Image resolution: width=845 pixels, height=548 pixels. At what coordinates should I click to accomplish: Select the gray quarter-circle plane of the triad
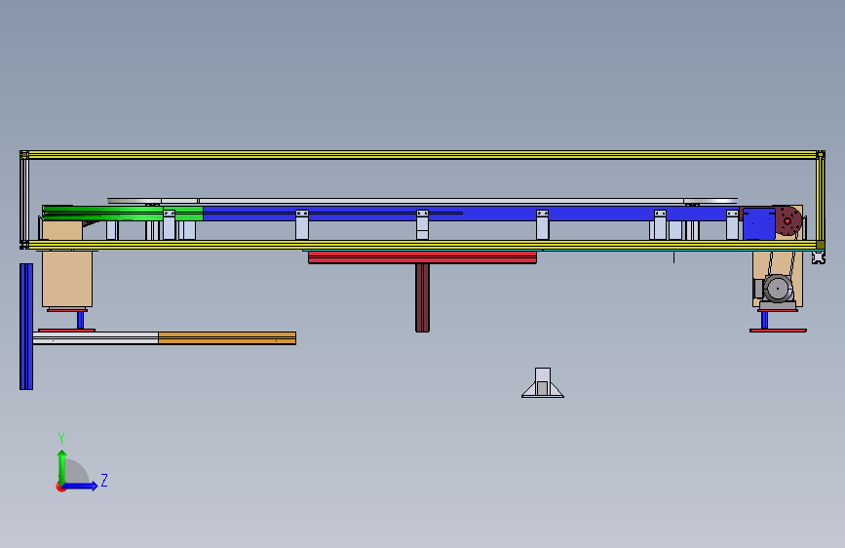click(x=77, y=471)
